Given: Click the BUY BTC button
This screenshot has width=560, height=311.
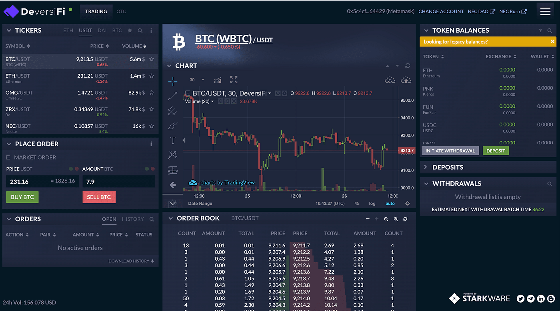Looking at the screenshot, I should pyautogui.click(x=22, y=197).
